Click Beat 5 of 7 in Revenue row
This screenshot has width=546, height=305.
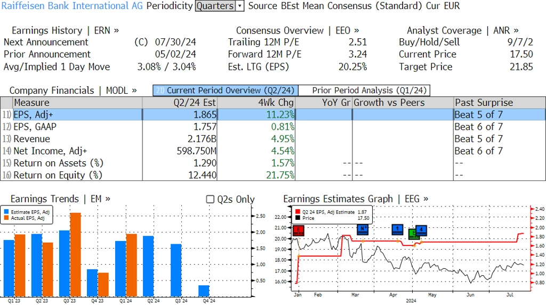(x=479, y=139)
